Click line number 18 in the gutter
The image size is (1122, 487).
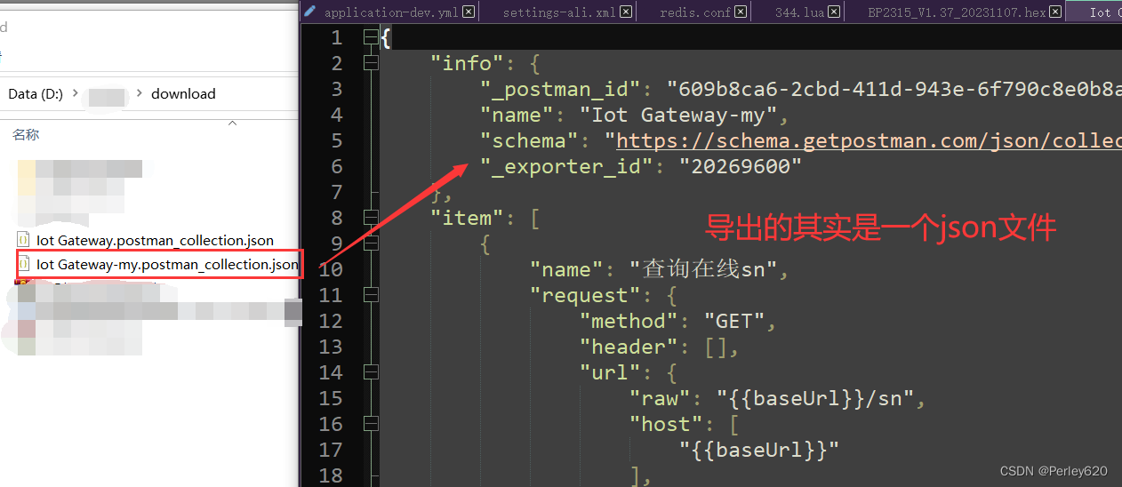330,475
